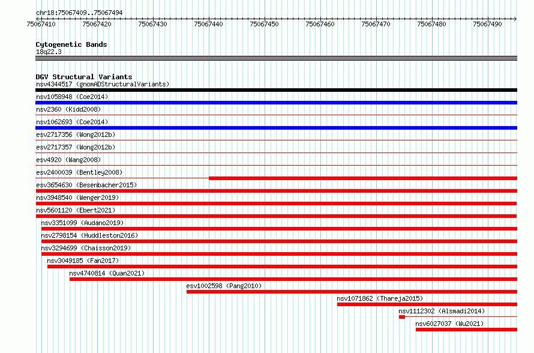Click the 18q22.3 band label

[x=49, y=52]
